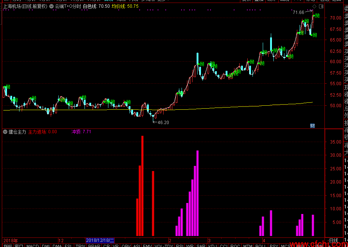Switch to the VOL-TDX indicator tab
Screen dimensions: 348x247
pyautogui.click(x=164, y=246)
